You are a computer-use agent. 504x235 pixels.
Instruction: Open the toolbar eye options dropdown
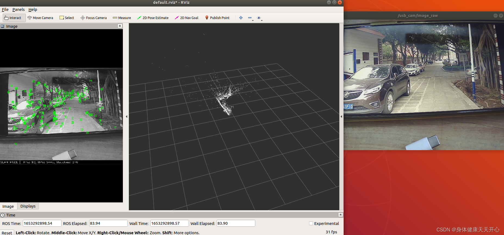coord(259,18)
